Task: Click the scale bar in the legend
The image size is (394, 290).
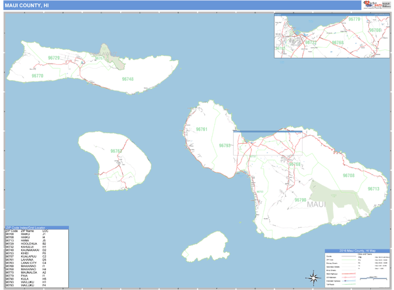Action: point(374,278)
